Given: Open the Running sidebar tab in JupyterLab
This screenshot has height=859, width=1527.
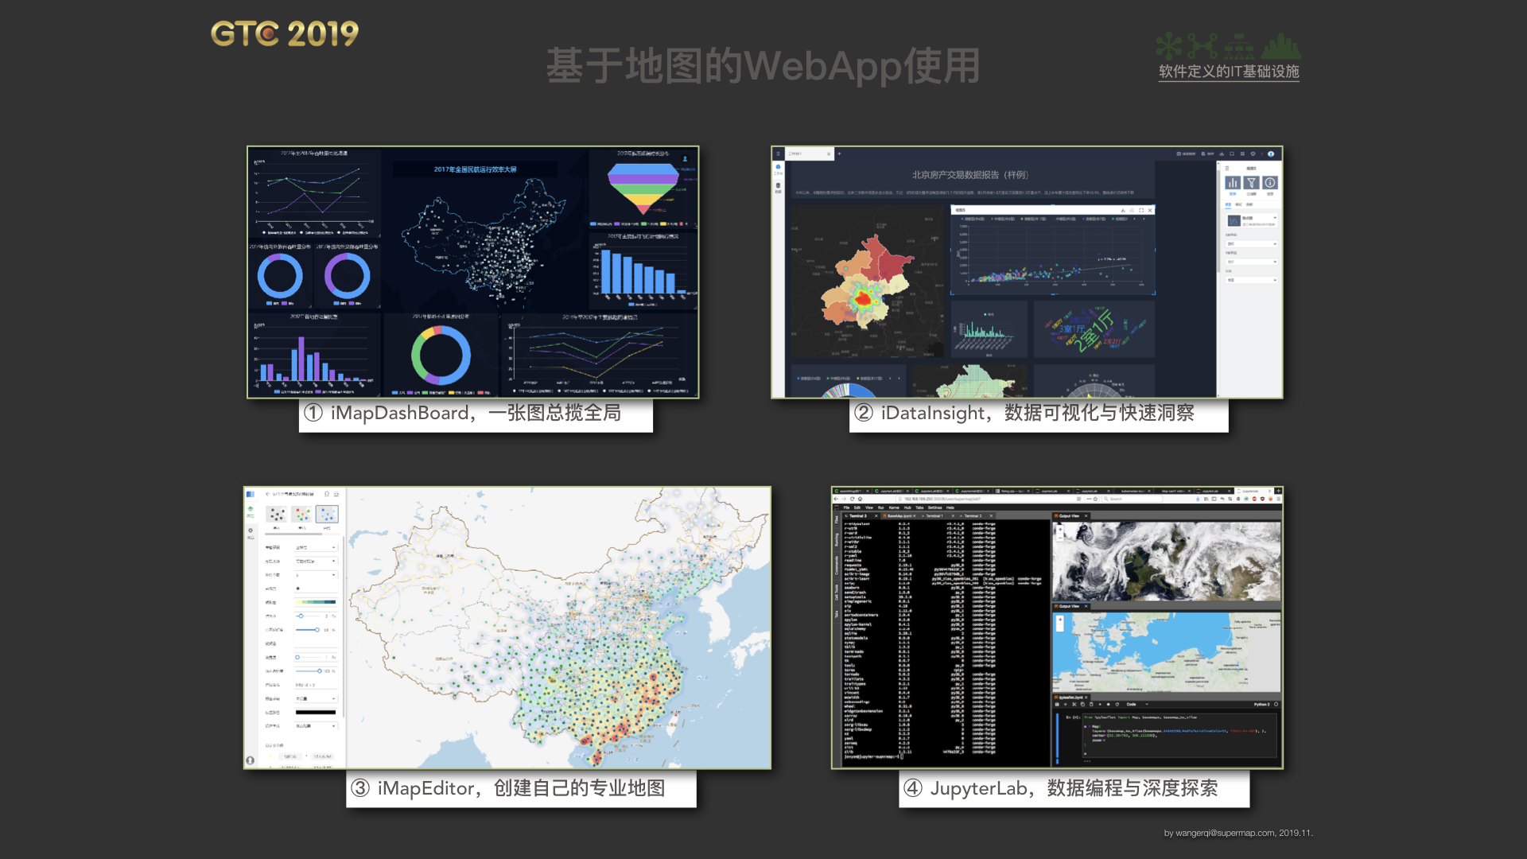Looking at the screenshot, I should coord(837,540).
